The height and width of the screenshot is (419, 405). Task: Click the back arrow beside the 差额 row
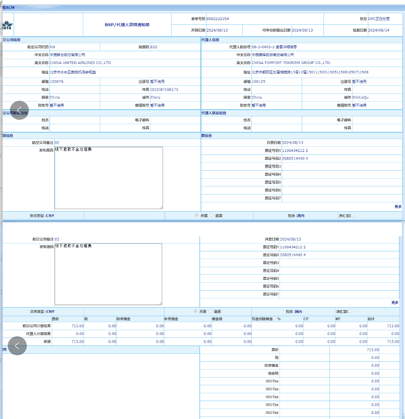[17, 346]
